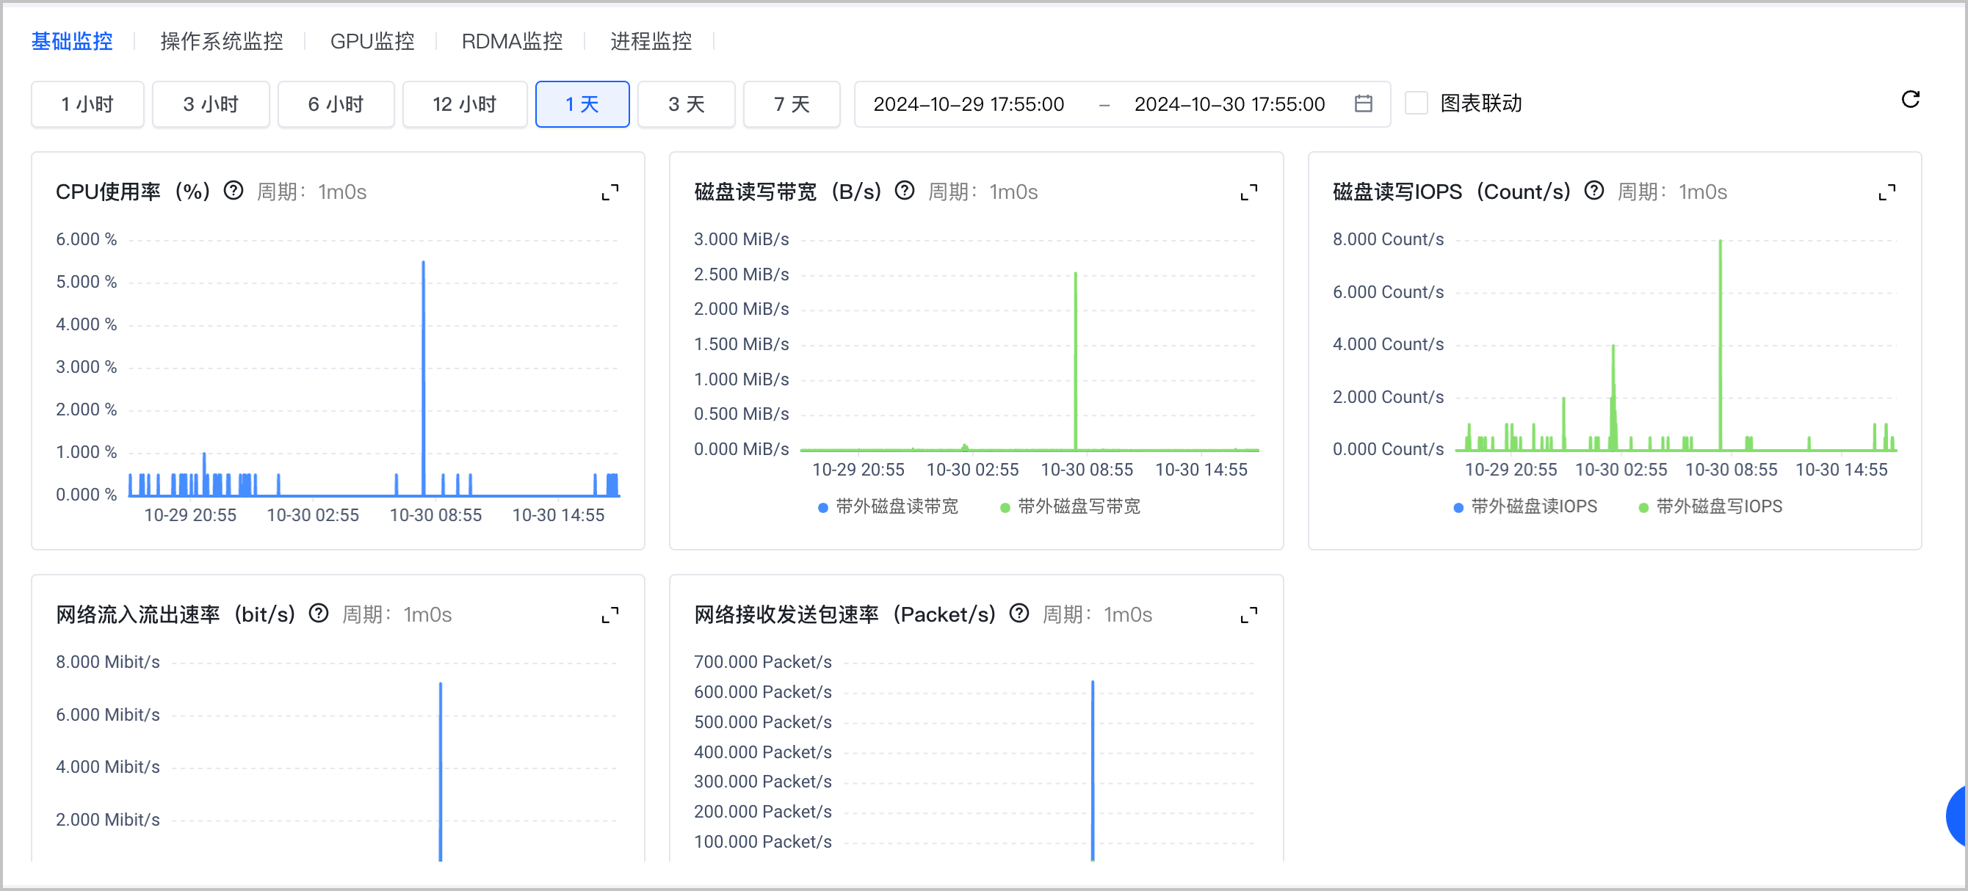Click the 磁盘读写带宽 (B/s) chart title
The image size is (1968, 891).
(788, 192)
